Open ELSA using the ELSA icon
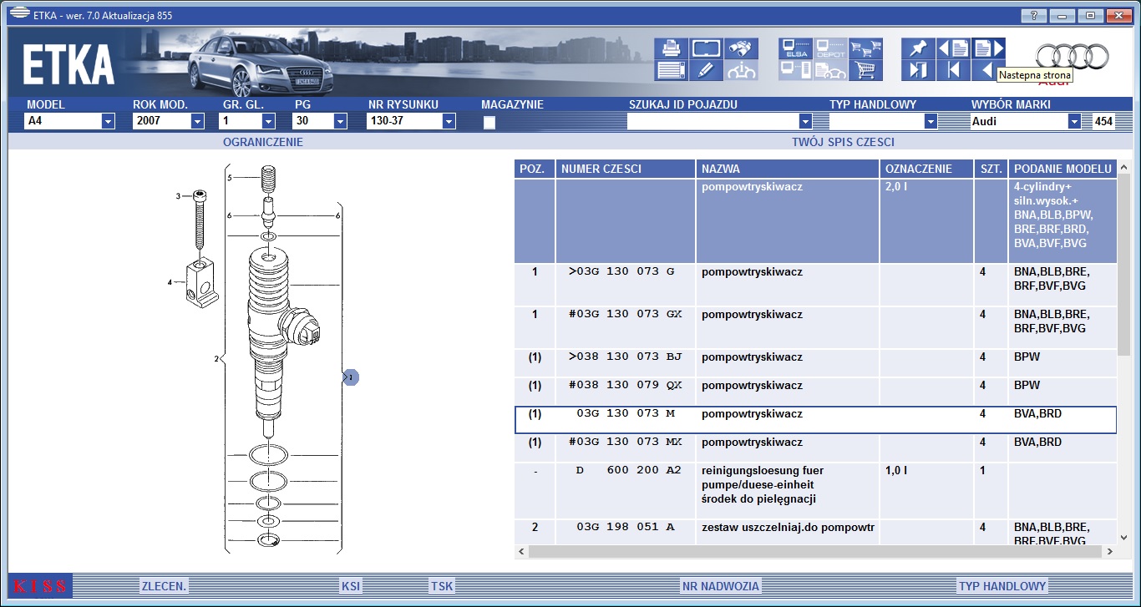 [795, 48]
